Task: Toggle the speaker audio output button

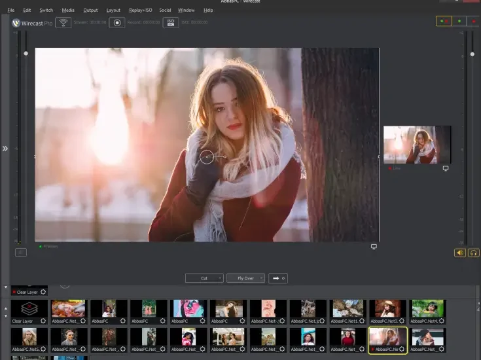Action: (x=460, y=253)
